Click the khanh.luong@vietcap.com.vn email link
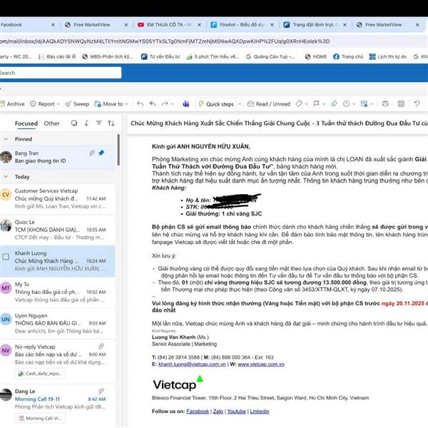Image resolution: width=428 pixels, height=428 pixels. [192, 364]
